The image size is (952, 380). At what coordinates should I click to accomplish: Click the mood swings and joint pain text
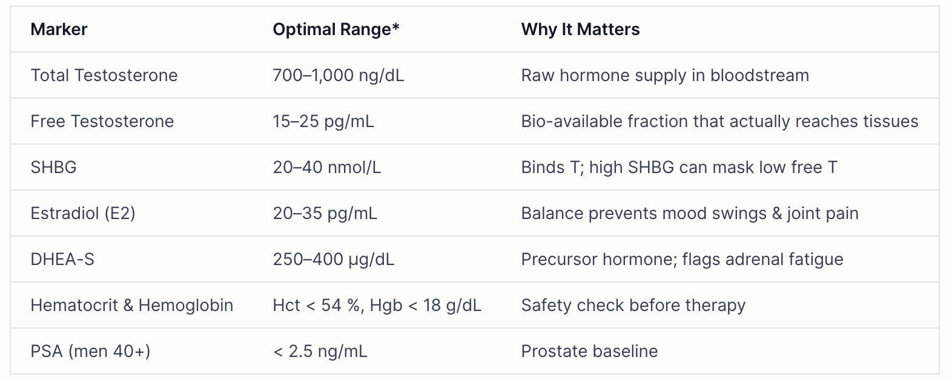(x=690, y=213)
